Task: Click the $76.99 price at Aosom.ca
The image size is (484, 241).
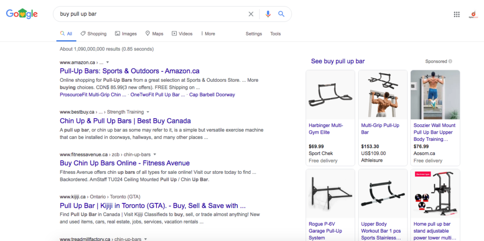Action: 421,146
